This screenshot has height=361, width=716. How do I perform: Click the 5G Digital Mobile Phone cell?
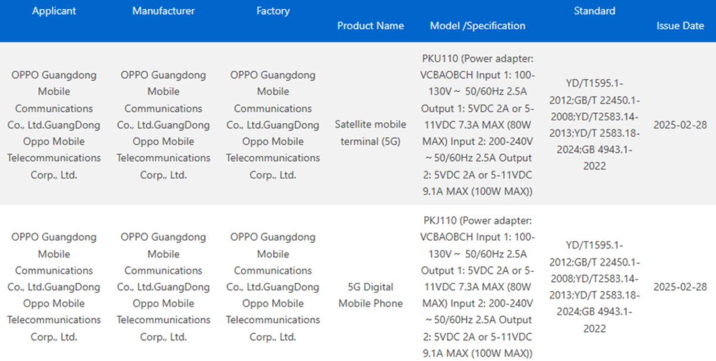pos(371,295)
